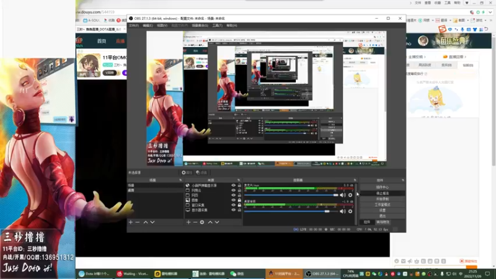Select the browser source with globe icon
Screen dimensions: 496x279
click(x=188, y=185)
